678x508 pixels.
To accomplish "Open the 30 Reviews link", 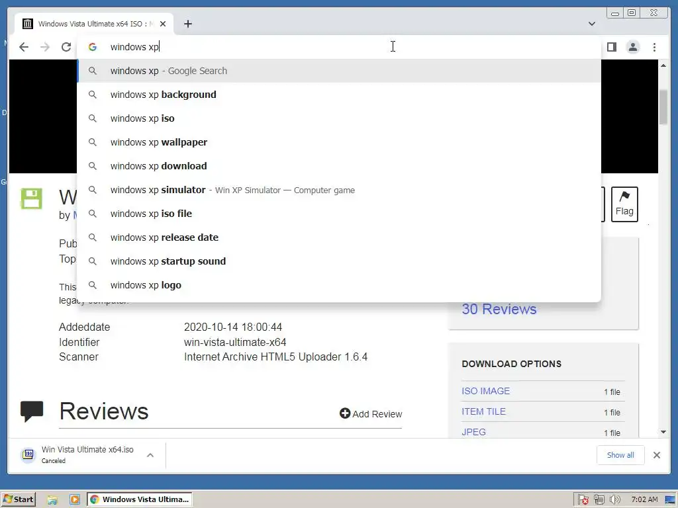I will pos(499,310).
